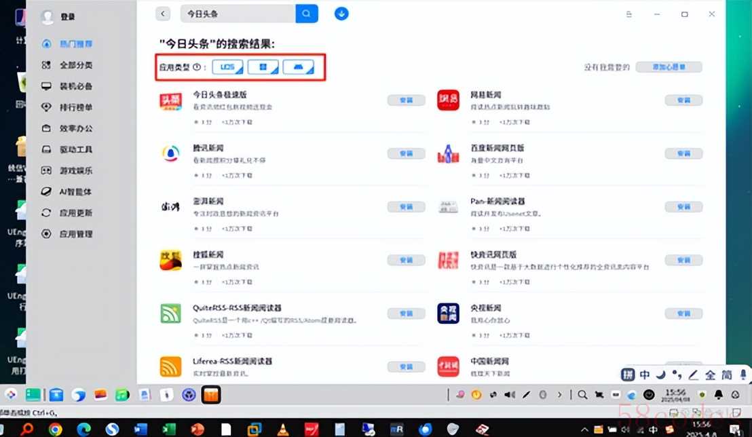Viewport: 752px width, 437px height.
Task: Click the 拼 pinyin input method icon
Action: pos(628,375)
